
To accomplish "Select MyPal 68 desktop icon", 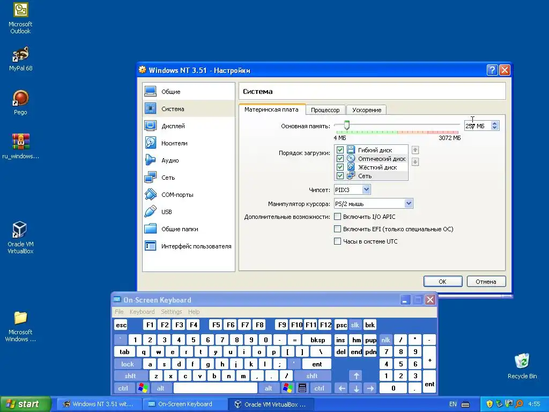I will click(x=20, y=59).
